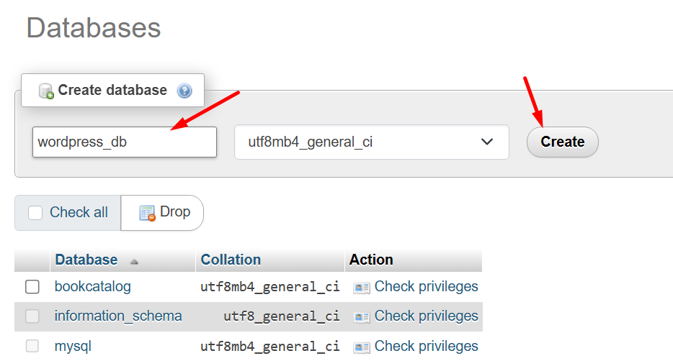673x361 pixels.
Task: Sort by the Collation column header
Action: pyautogui.click(x=231, y=260)
